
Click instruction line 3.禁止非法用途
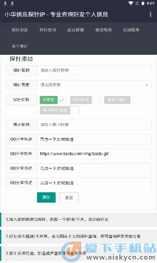46,253
